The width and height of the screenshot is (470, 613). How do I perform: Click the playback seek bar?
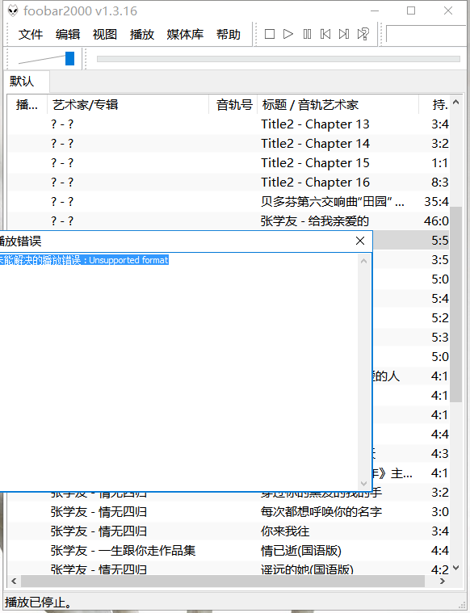click(x=279, y=59)
